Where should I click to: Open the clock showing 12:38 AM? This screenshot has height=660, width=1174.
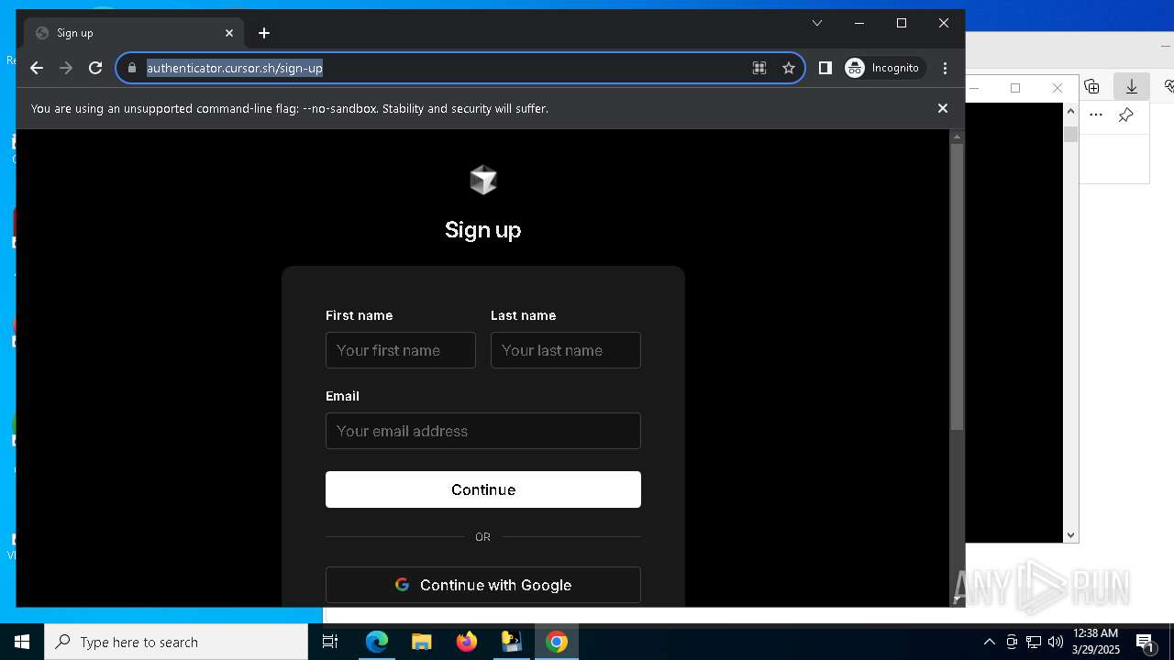[x=1096, y=642]
